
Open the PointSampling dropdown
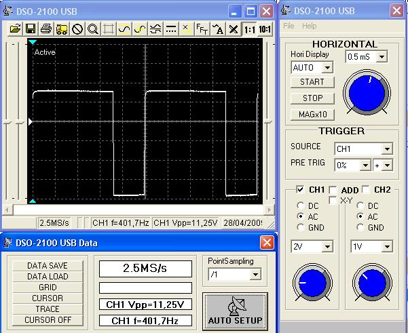[x=255, y=275]
